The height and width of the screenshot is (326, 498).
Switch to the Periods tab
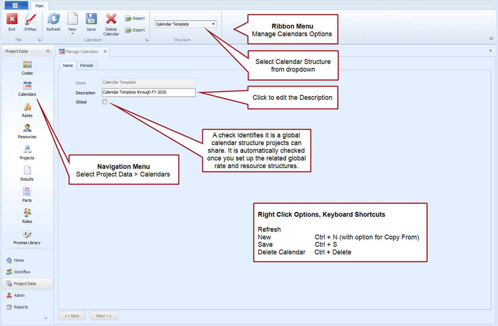(x=86, y=65)
